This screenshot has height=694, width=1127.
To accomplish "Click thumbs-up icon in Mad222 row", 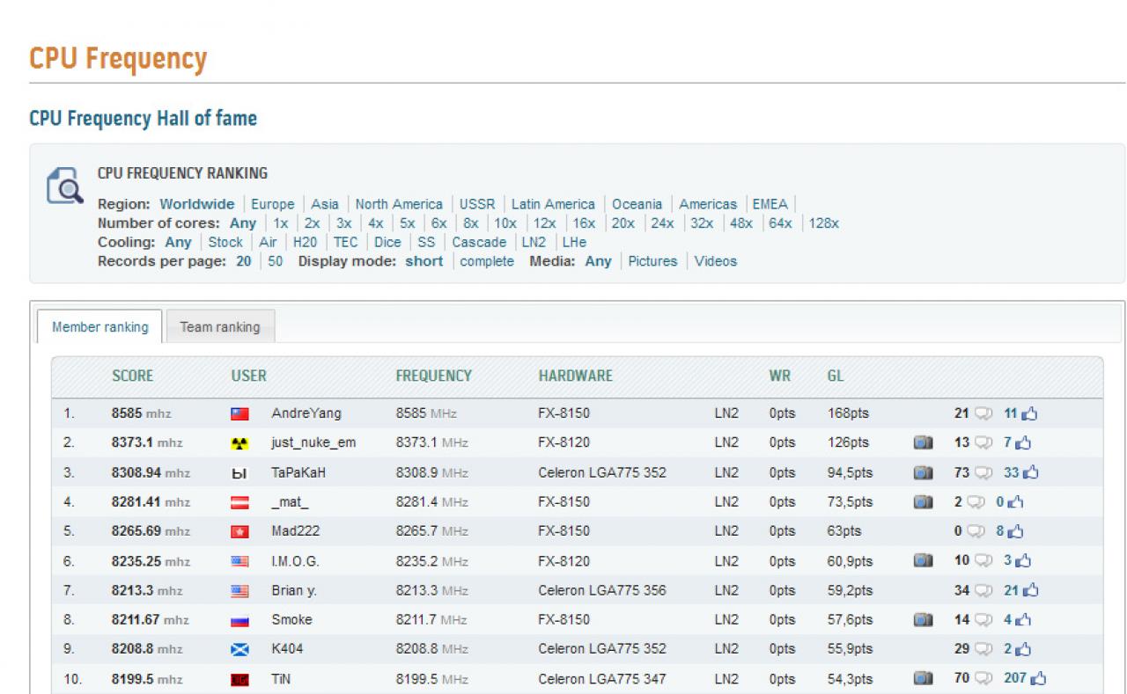I will click(x=1016, y=532).
